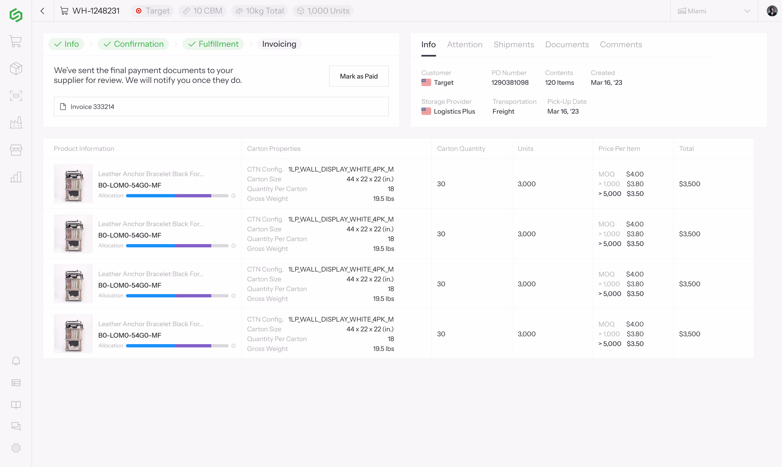Go to the Confirmation step

pos(133,44)
